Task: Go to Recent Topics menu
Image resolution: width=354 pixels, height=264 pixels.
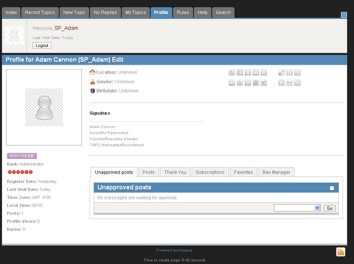Action: pyautogui.click(x=40, y=12)
